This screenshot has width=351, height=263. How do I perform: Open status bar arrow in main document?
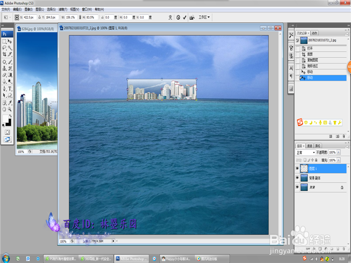(113, 241)
